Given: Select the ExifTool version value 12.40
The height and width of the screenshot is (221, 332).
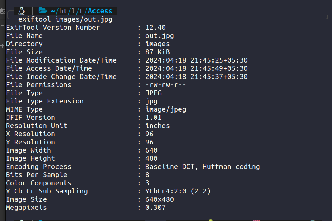Looking at the screenshot, I should click(155, 28).
